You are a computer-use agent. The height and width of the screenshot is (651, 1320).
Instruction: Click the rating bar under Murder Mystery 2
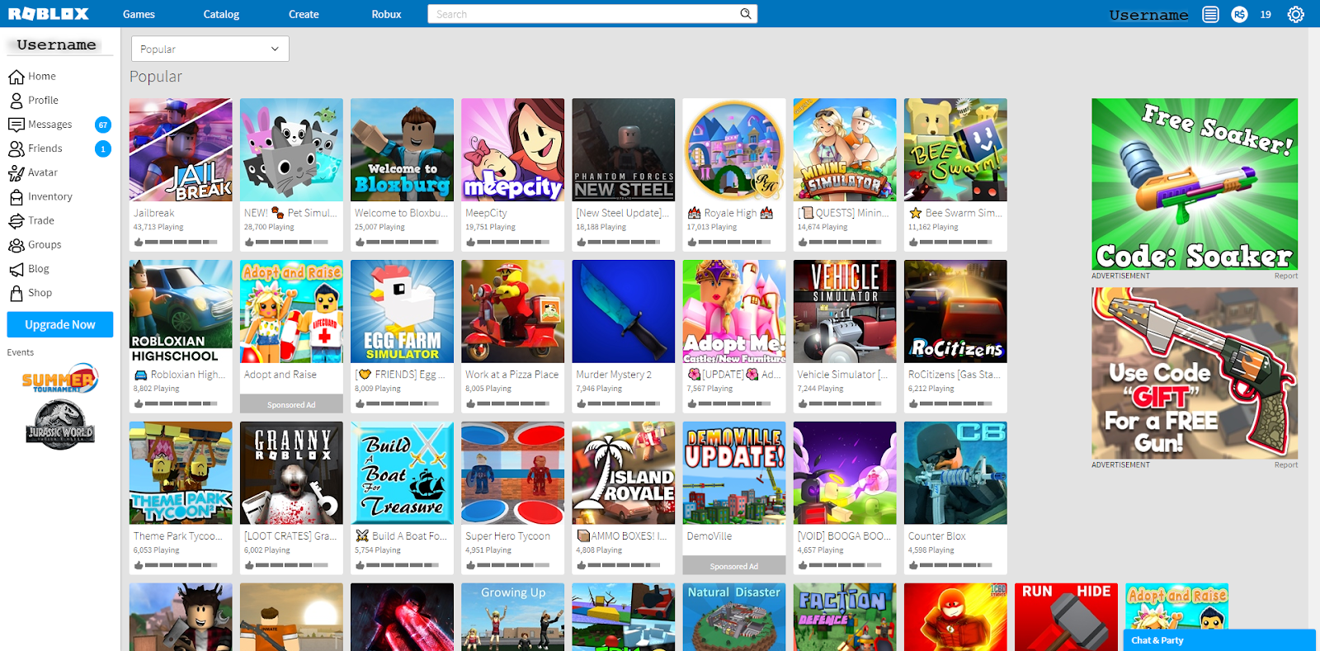(x=625, y=403)
